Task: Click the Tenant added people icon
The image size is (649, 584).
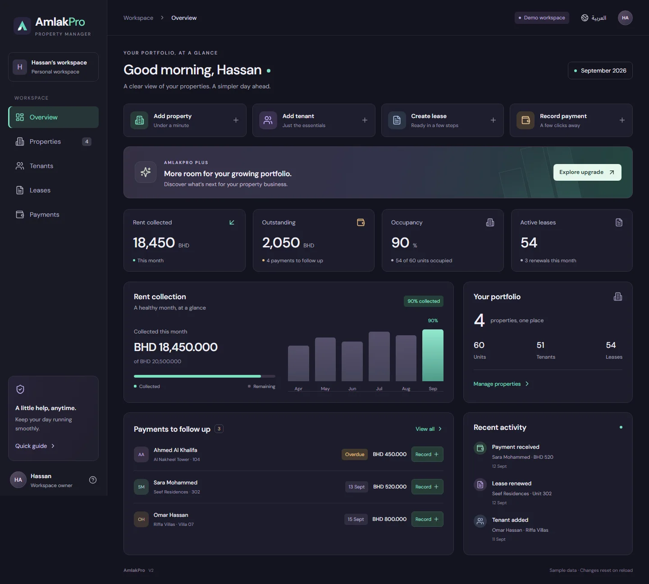Action: [x=480, y=521]
